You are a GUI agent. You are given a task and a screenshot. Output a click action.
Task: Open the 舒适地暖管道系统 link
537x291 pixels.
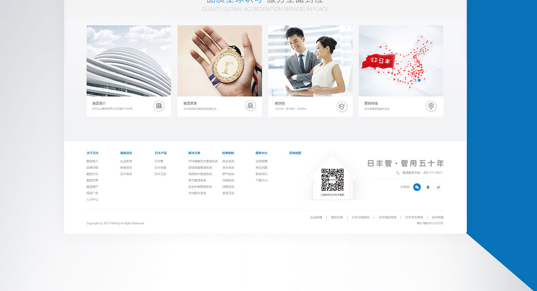coord(200,168)
